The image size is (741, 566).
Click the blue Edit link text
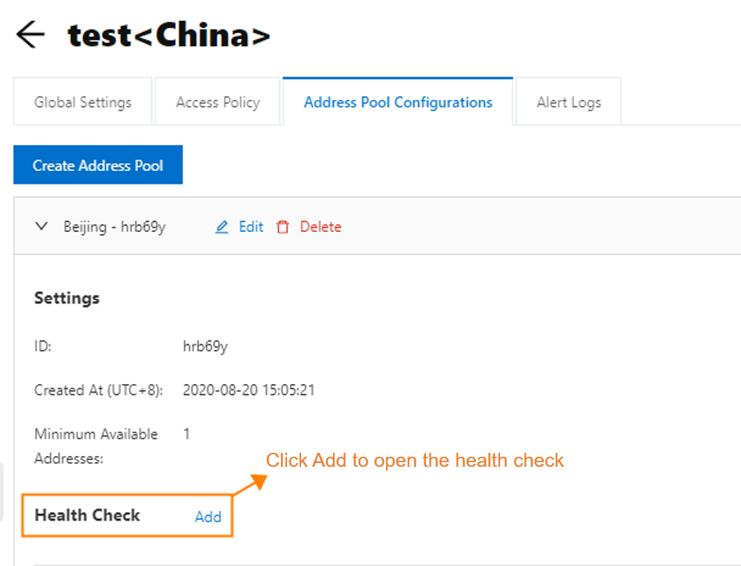[251, 227]
